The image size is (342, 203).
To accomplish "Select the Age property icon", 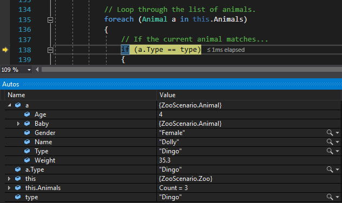I will [27, 114].
